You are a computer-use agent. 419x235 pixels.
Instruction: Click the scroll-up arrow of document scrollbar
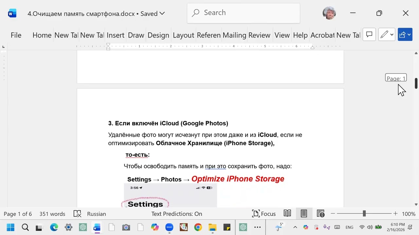coord(416,53)
